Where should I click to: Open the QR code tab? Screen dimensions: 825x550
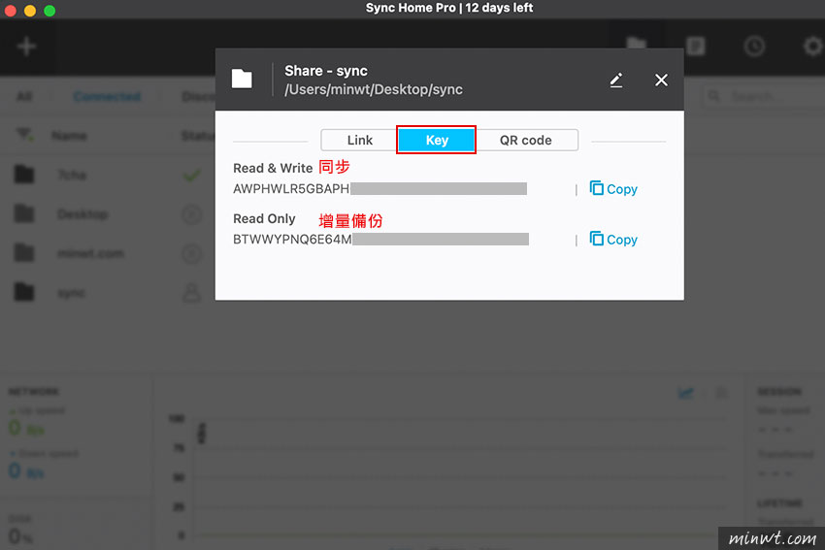(526, 140)
